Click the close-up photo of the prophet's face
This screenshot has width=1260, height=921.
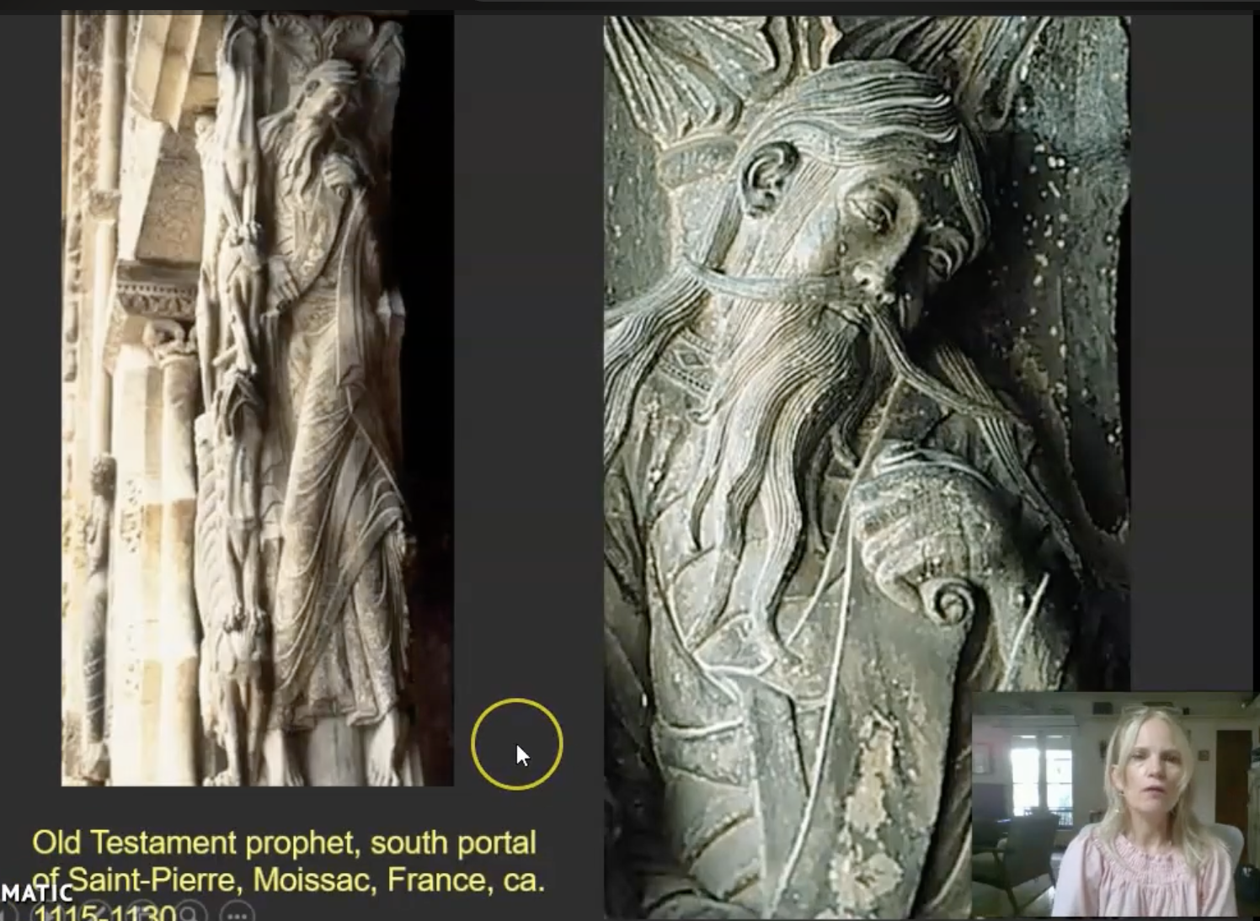867,466
